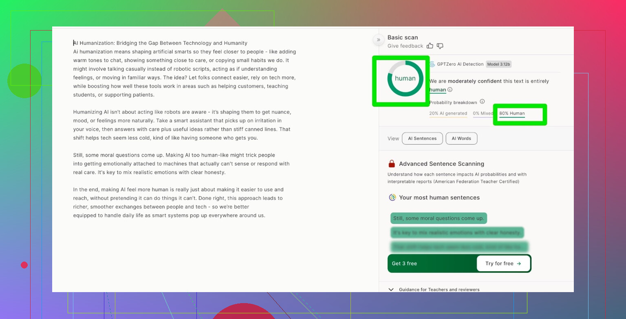Viewport: 626px width, 319px height.
Task: Click the GPTZero AI Detection logo icon
Action: coord(432,64)
